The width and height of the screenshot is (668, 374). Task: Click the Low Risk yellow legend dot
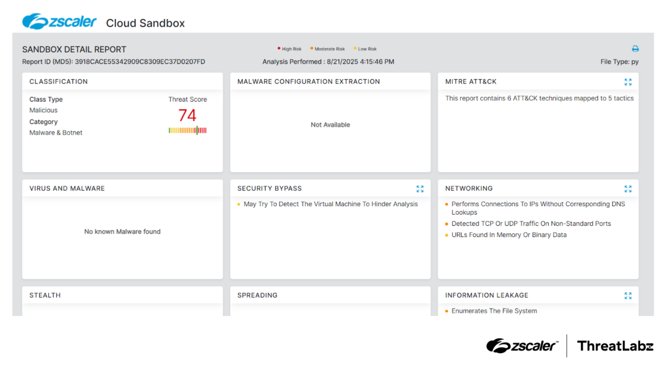pyautogui.click(x=355, y=49)
